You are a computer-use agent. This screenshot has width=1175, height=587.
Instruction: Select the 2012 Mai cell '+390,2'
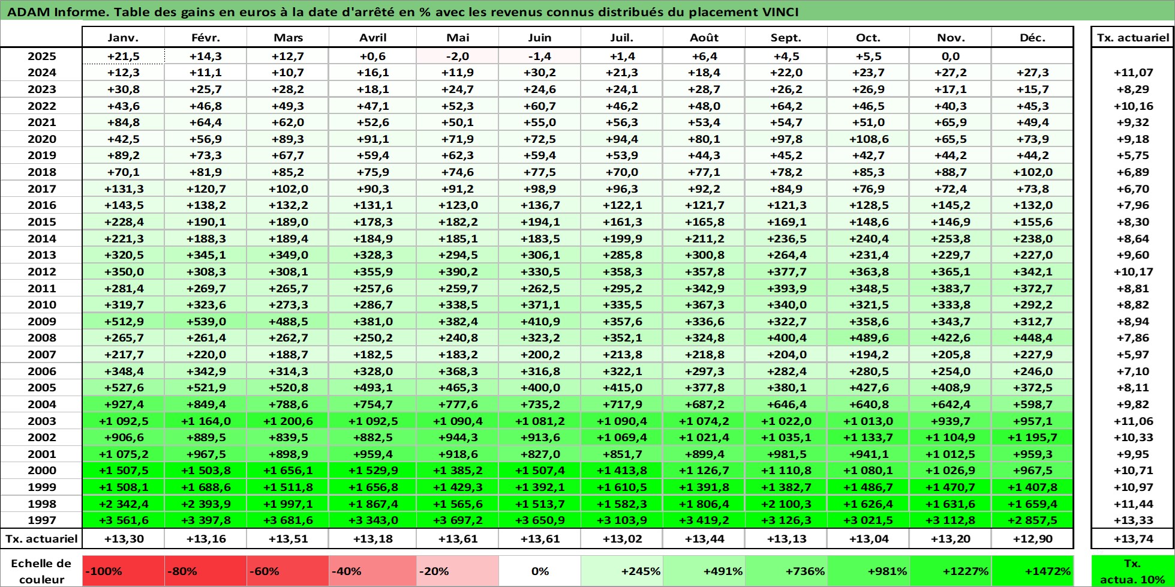click(458, 271)
